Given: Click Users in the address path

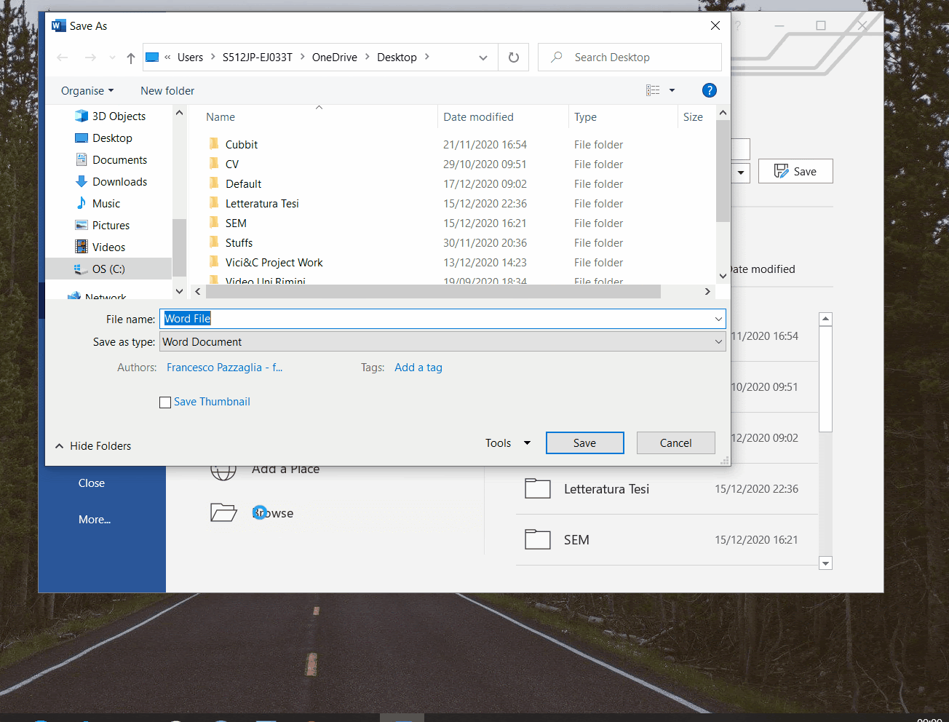Looking at the screenshot, I should point(190,57).
